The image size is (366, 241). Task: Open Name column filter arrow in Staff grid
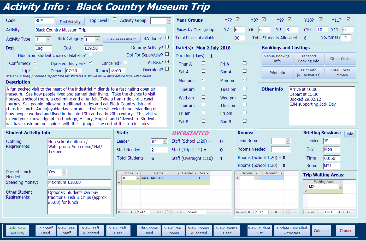tap(179, 173)
